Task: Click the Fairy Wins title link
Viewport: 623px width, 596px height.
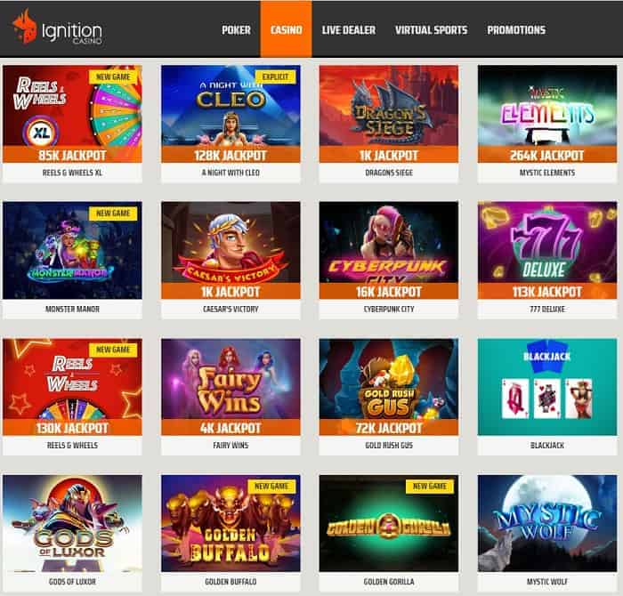Action: click(x=231, y=445)
